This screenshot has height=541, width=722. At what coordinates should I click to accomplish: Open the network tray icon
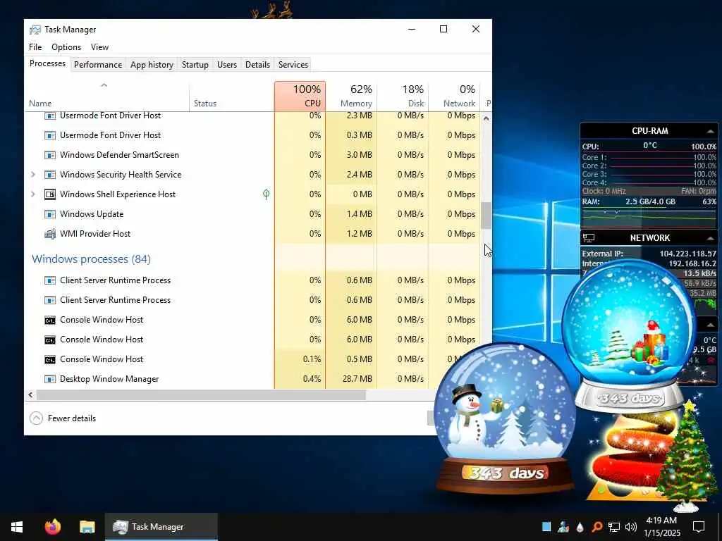tap(614, 527)
